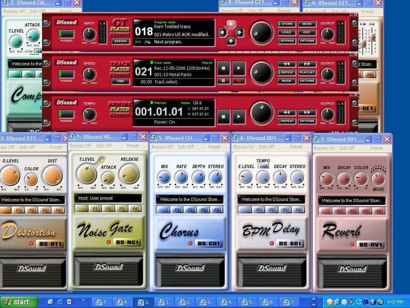Fast forward the Rewire Player
Screen dimensions: 410x308
pyautogui.click(x=307, y=113)
